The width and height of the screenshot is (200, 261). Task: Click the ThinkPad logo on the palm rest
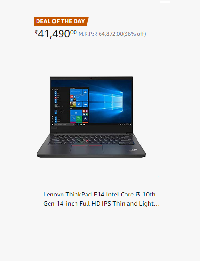(133, 150)
